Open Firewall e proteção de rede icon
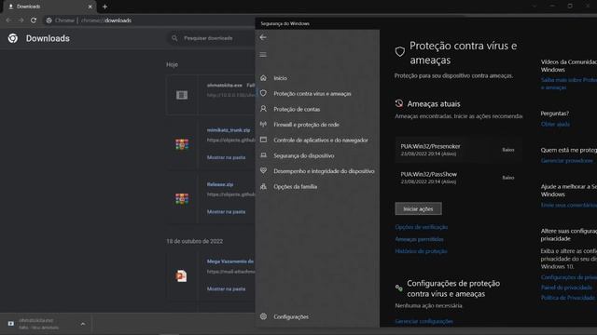 (x=263, y=124)
